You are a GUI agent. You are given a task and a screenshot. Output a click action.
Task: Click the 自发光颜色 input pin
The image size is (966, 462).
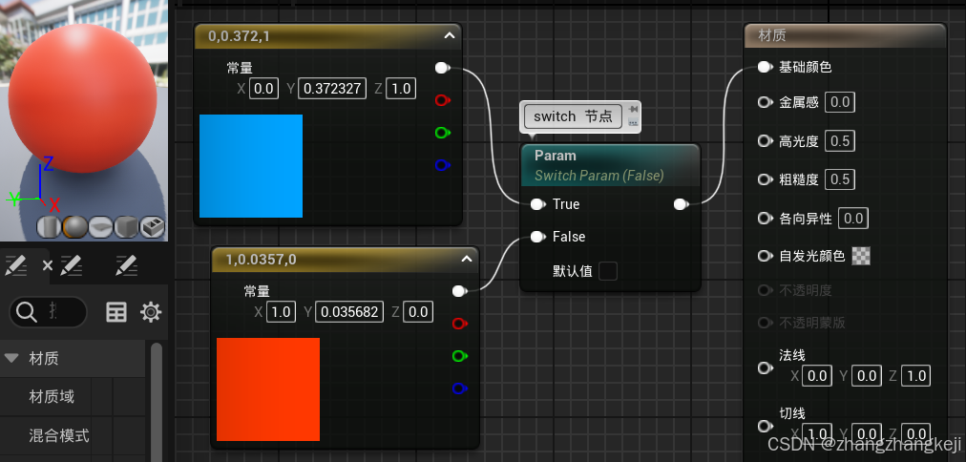point(766,256)
